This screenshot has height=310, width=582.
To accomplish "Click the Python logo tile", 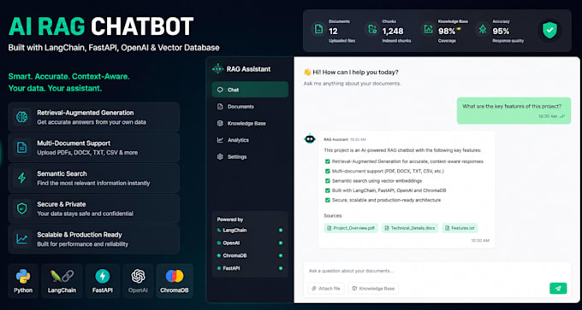I will pos(23,281).
